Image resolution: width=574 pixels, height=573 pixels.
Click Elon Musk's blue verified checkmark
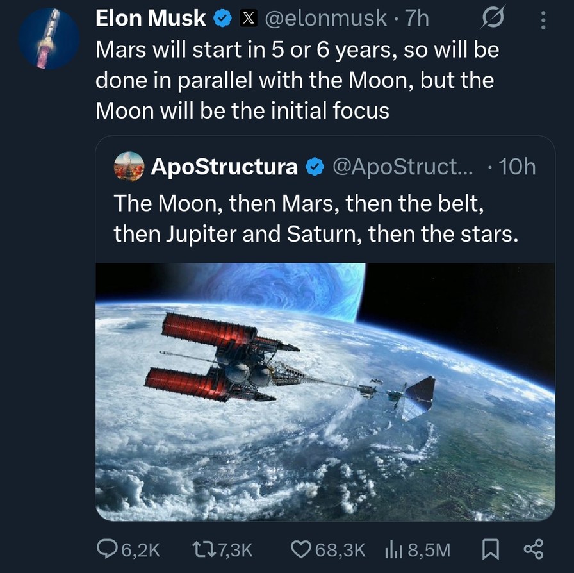click(221, 18)
